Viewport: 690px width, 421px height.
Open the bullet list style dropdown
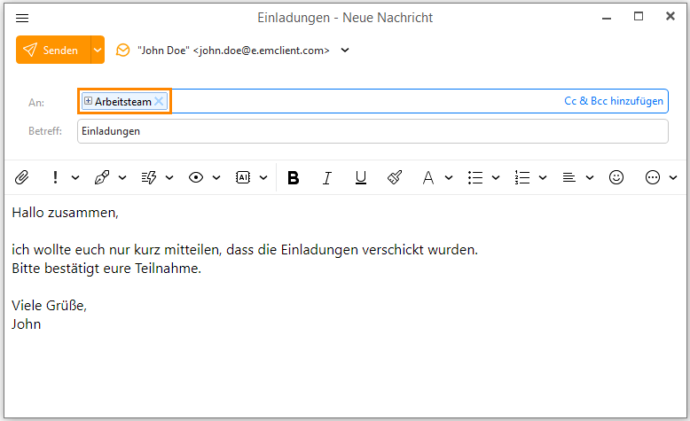tap(495, 177)
